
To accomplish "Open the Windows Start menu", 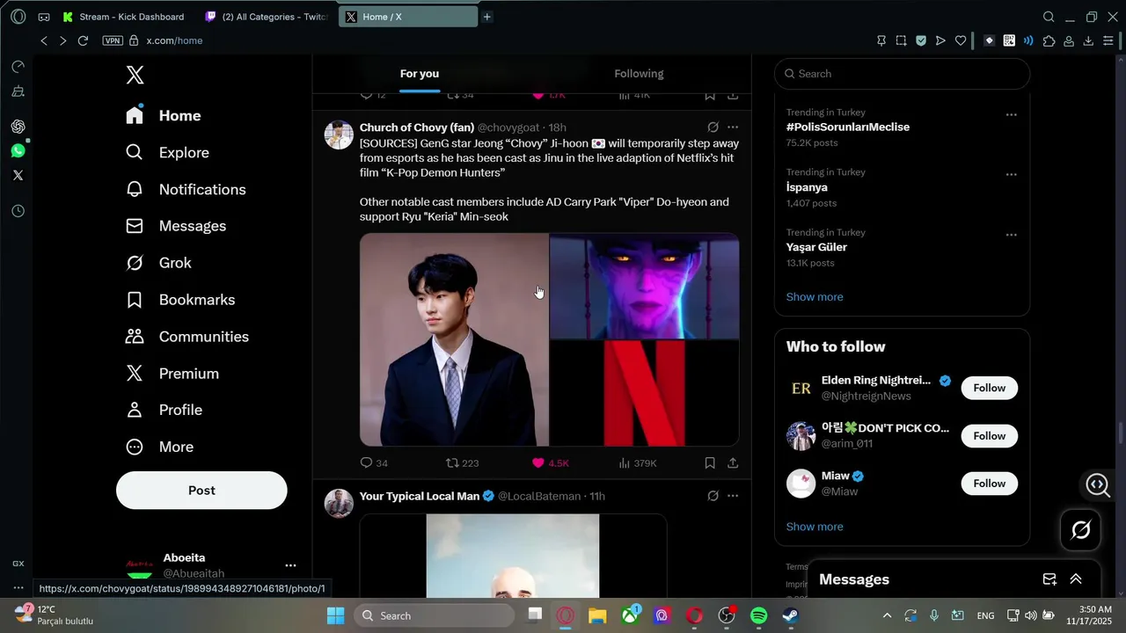I will 335,615.
